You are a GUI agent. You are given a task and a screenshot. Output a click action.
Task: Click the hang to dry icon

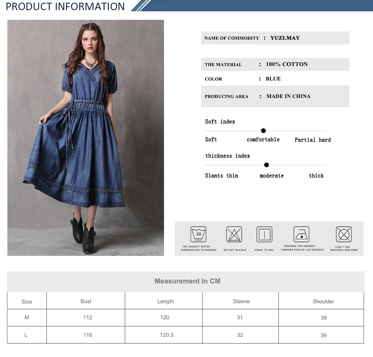pos(264,234)
